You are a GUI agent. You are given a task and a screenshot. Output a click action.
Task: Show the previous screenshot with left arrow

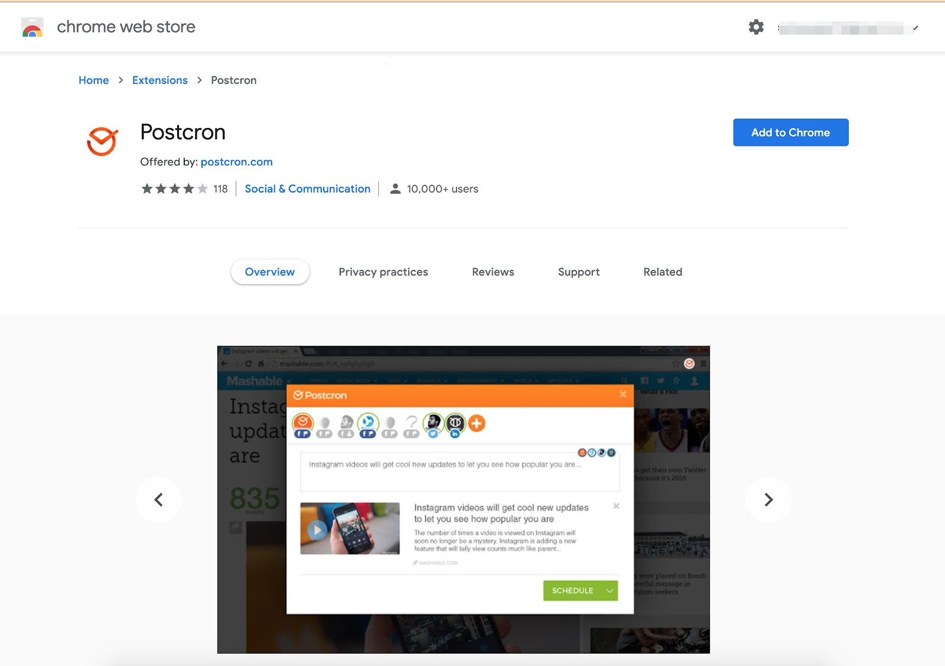[158, 500]
